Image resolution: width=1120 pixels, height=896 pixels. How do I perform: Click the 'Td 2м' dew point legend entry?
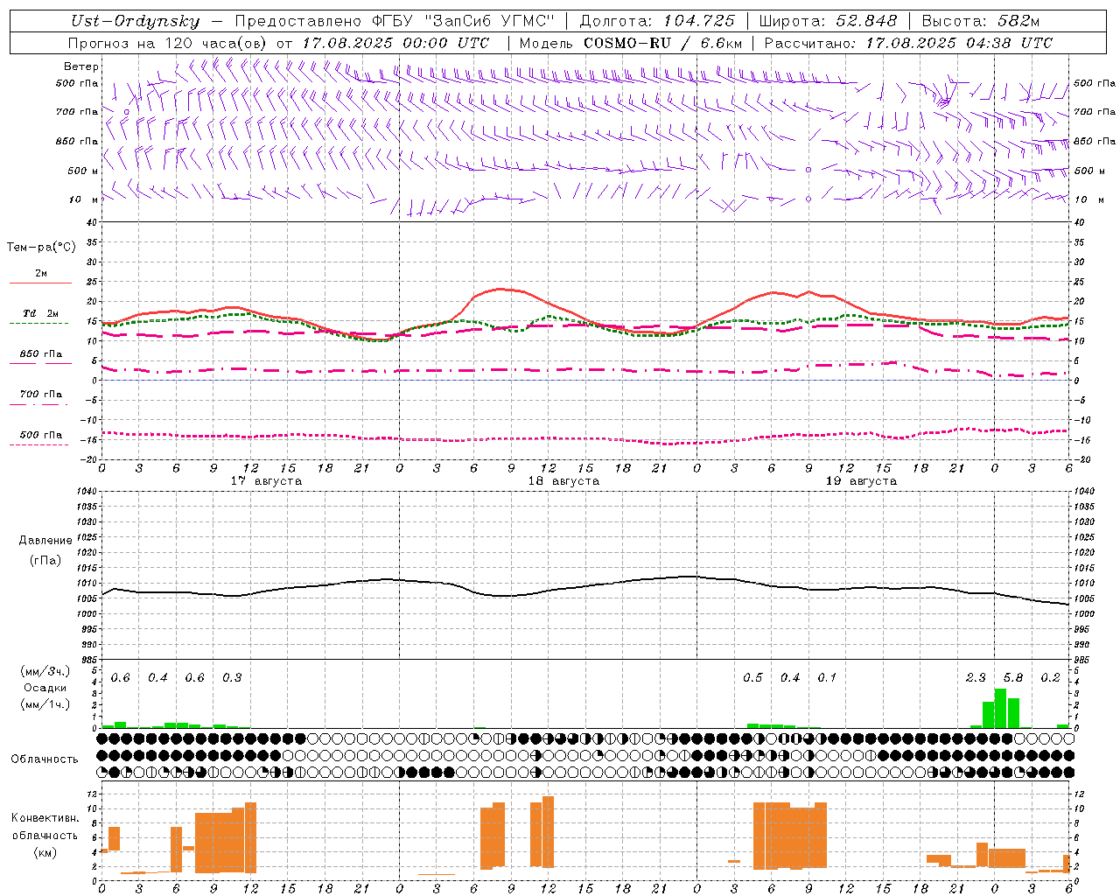tap(40, 313)
